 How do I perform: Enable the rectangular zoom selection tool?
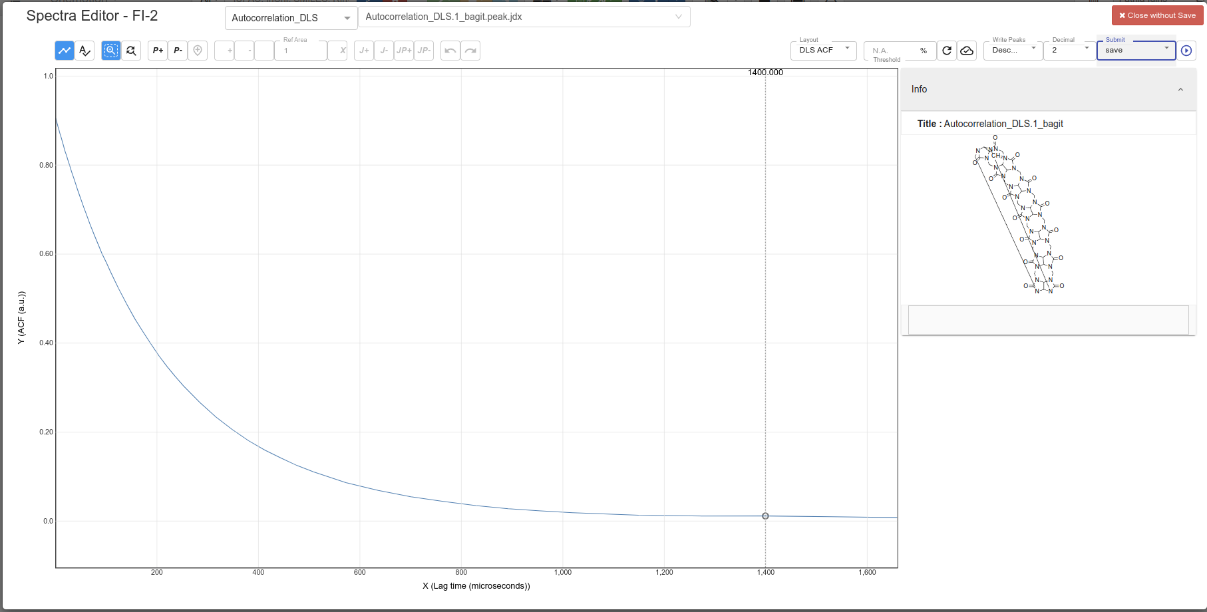110,50
